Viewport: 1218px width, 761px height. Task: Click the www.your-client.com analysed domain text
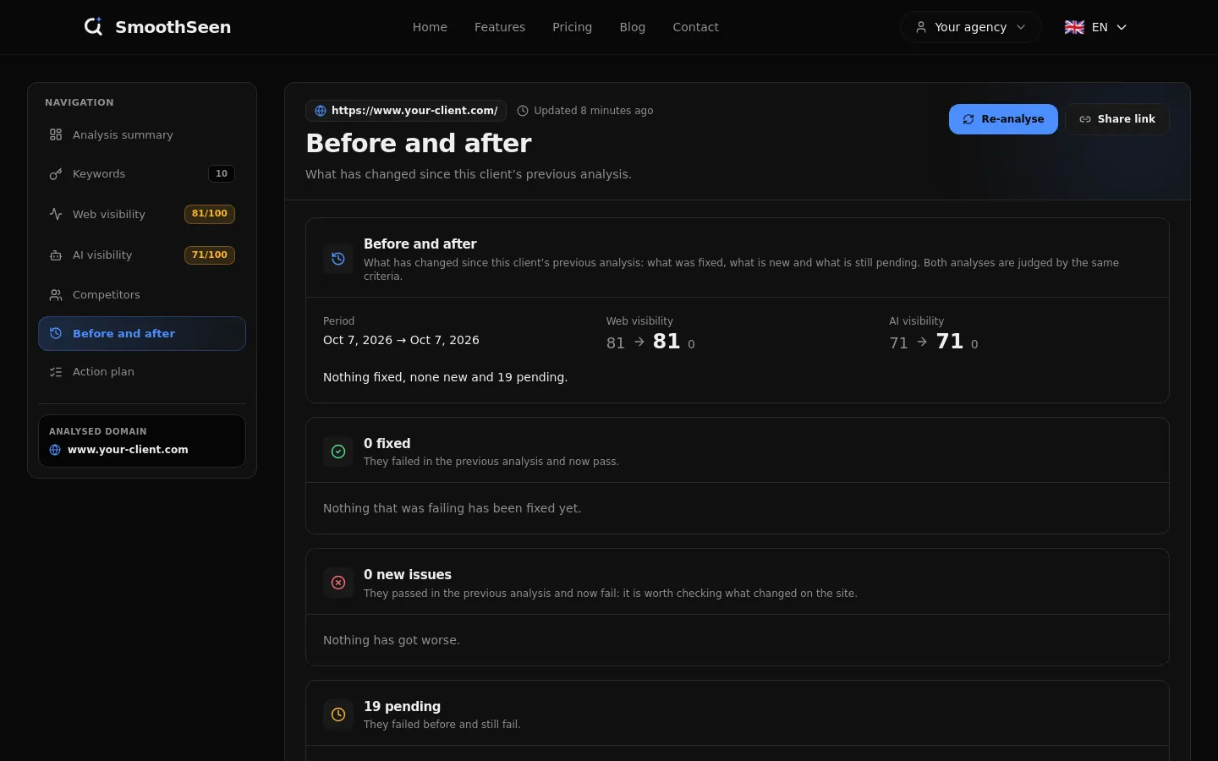[128, 450]
